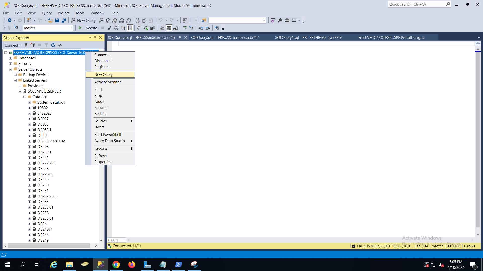Disconnect the server using the plug icon
The height and width of the screenshot is (271, 483).
[x=33, y=45]
